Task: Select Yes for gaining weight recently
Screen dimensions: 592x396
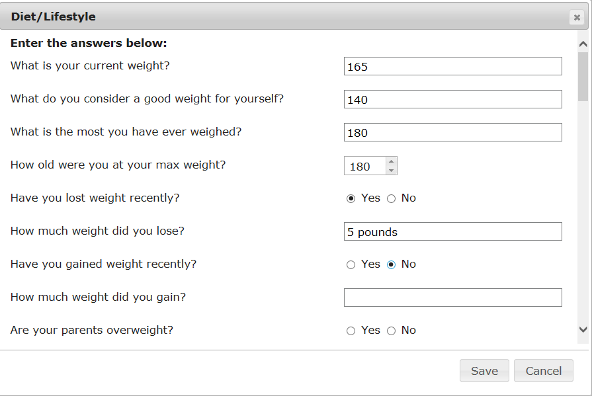Action: point(351,264)
